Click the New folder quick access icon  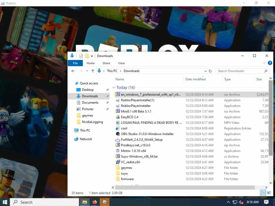87,56
